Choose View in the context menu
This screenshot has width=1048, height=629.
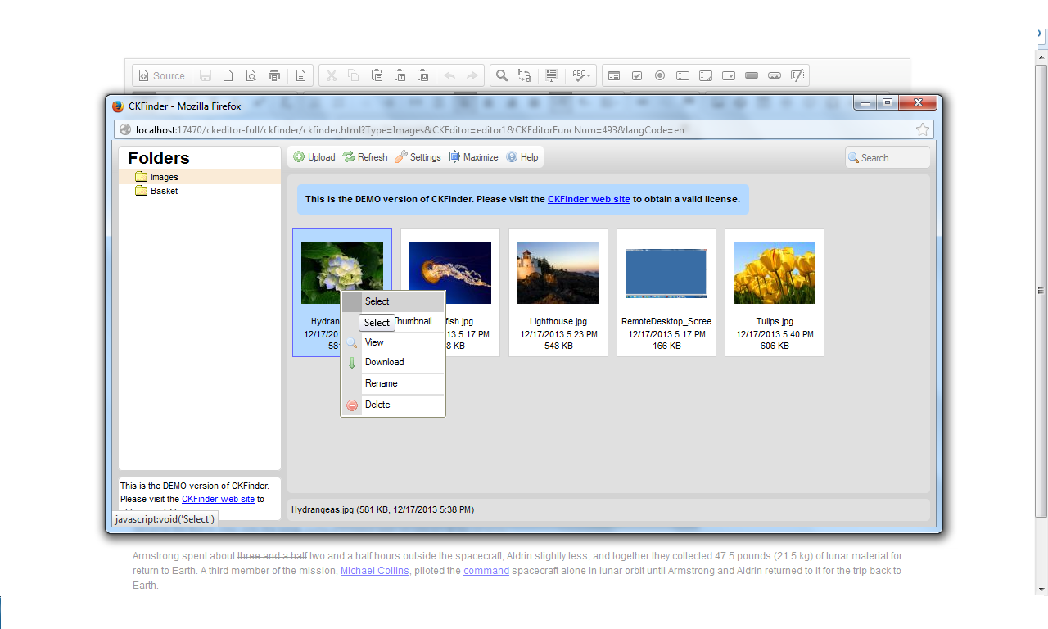393,342
